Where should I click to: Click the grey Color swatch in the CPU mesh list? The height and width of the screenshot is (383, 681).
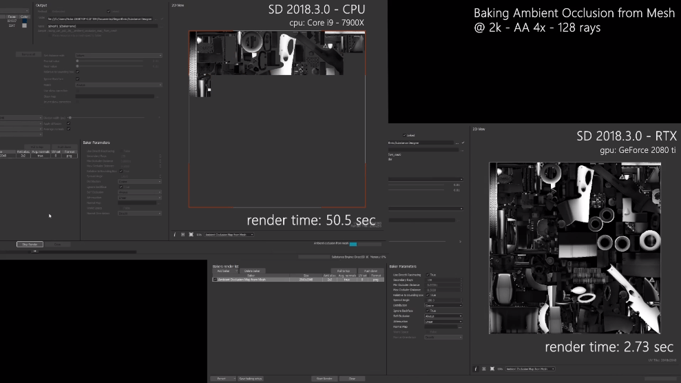tap(24, 25)
